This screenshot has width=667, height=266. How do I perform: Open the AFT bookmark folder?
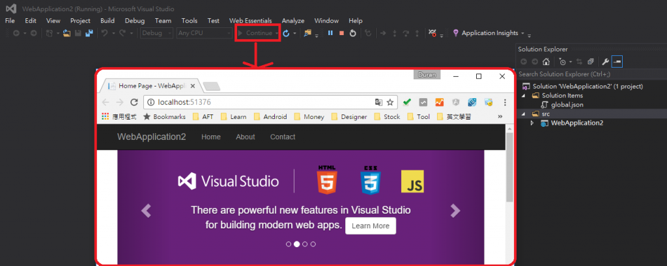pos(203,116)
